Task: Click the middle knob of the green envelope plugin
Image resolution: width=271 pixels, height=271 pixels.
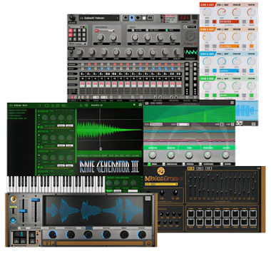Action: (189, 155)
